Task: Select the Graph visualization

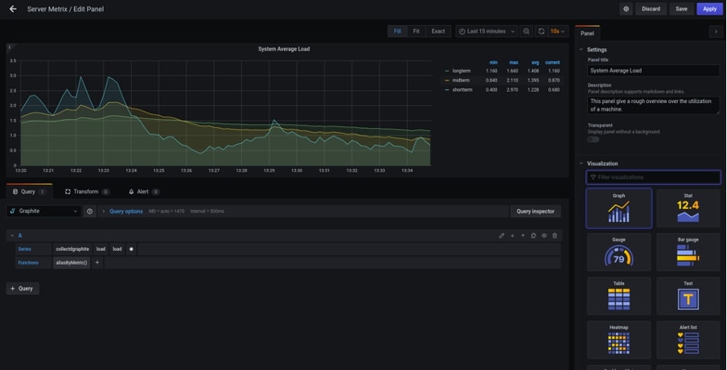Action: (x=619, y=208)
